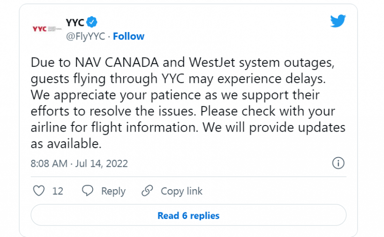This screenshot has width=384, height=237.
Task: Click the like count of 12
Action: tap(58, 191)
